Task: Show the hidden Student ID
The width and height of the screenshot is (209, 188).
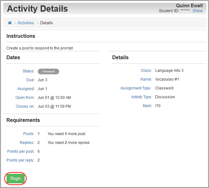Action: pyautogui.click(x=198, y=11)
